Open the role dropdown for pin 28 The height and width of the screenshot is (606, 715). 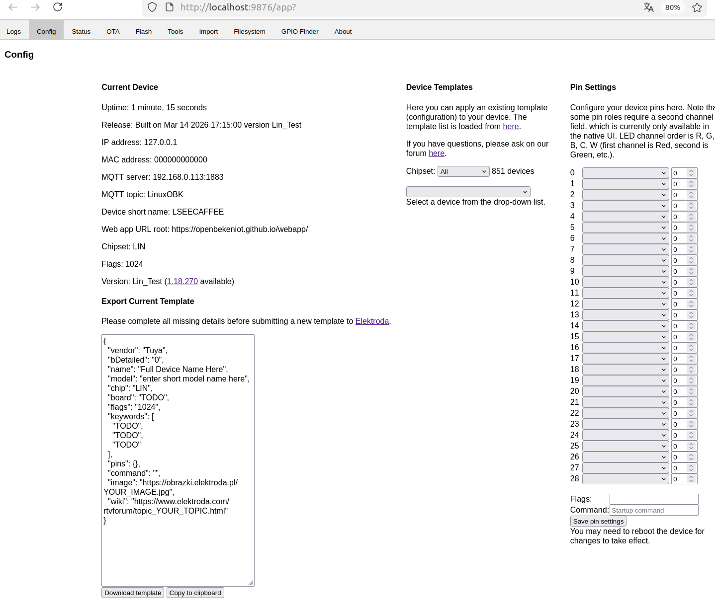point(625,478)
